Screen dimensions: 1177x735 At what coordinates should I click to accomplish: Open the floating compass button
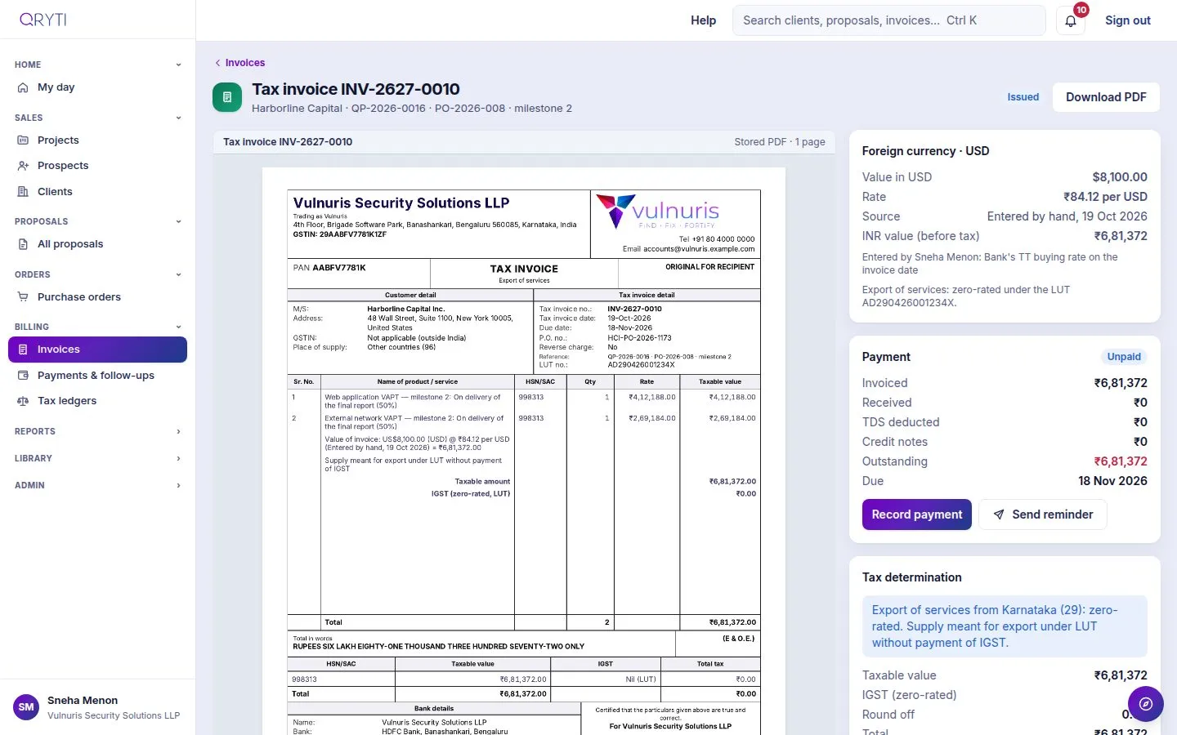pyautogui.click(x=1146, y=704)
